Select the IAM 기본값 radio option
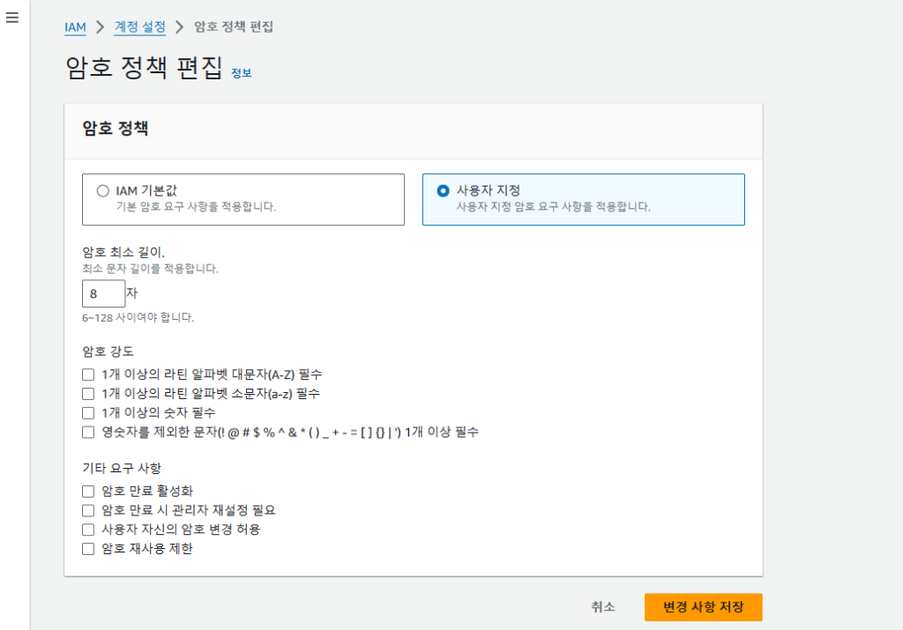 (x=102, y=191)
